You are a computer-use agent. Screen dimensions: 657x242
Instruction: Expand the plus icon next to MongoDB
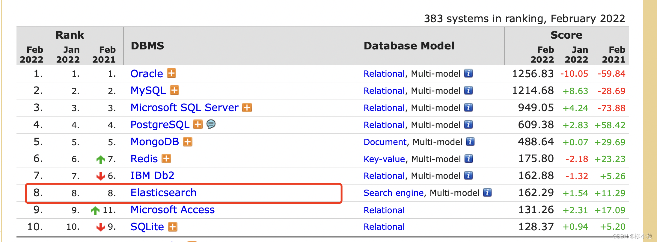(x=188, y=141)
